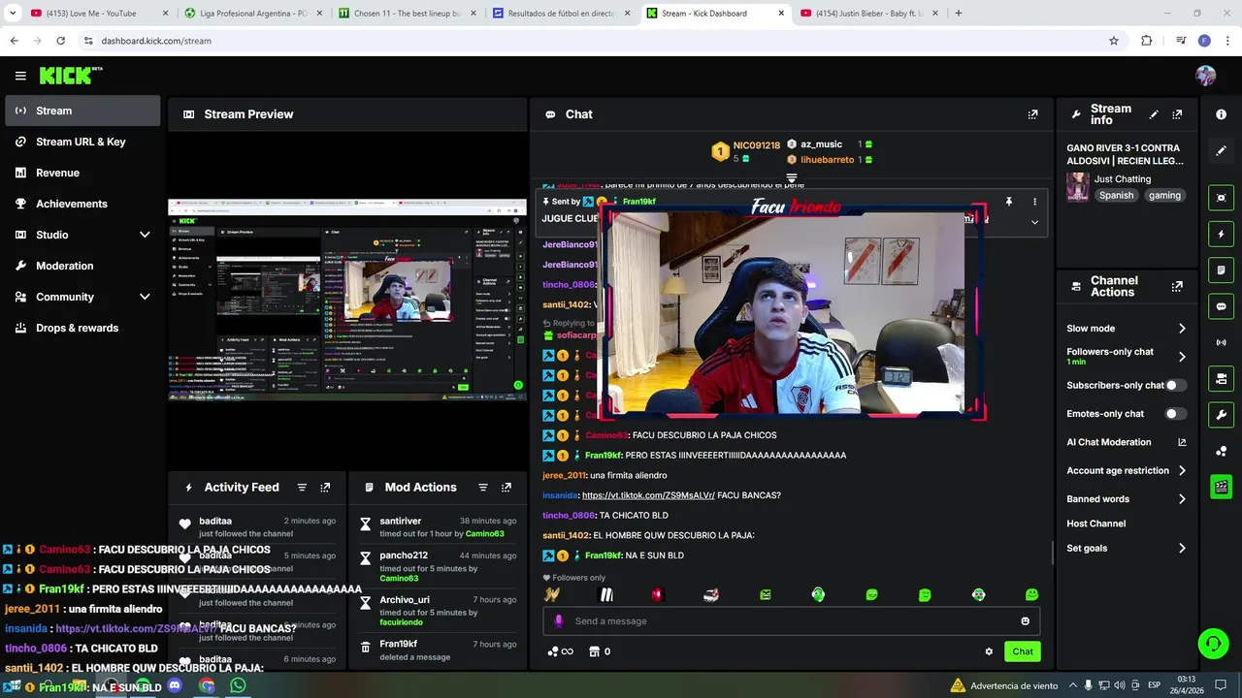This screenshot has width=1242, height=698.
Task: Open the emoji picker in the message box
Action: point(1025,621)
